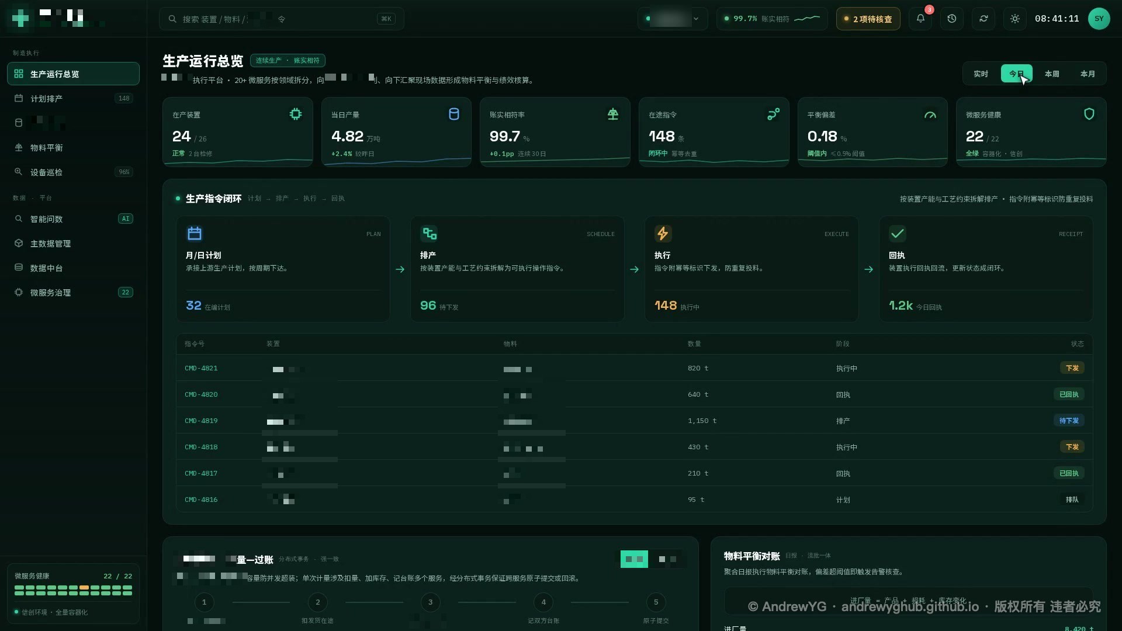Open the blurred site selector dropdown in the top bar
The image size is (1122, 631).
coord(673,19)
